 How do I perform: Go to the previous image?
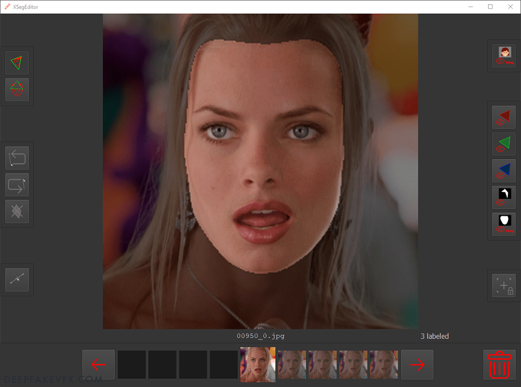point(98,365)
